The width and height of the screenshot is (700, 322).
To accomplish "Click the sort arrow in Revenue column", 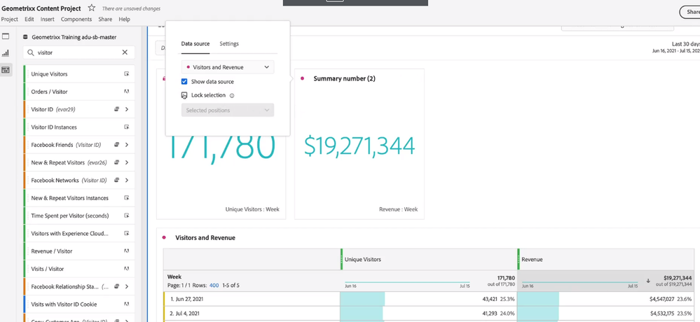I will [648, 281].
